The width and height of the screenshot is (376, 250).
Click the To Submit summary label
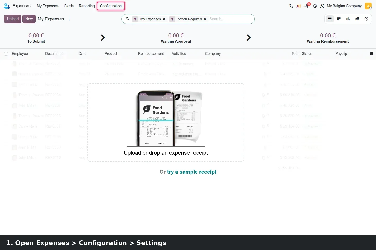click(36, 41)
